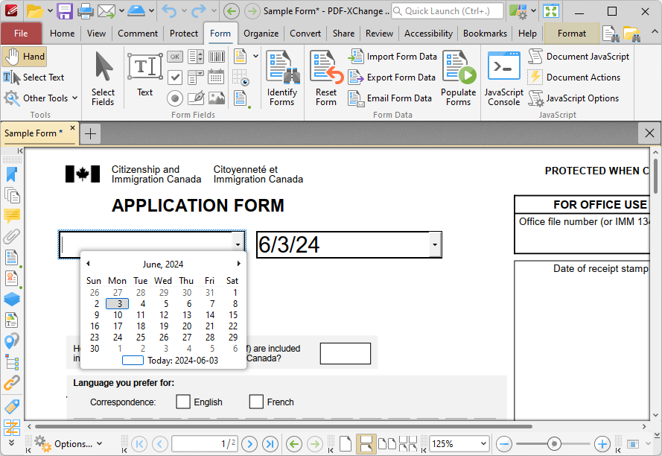Select the Hand tool
Viewport: 662px width, 456px height.
[24, 57]
